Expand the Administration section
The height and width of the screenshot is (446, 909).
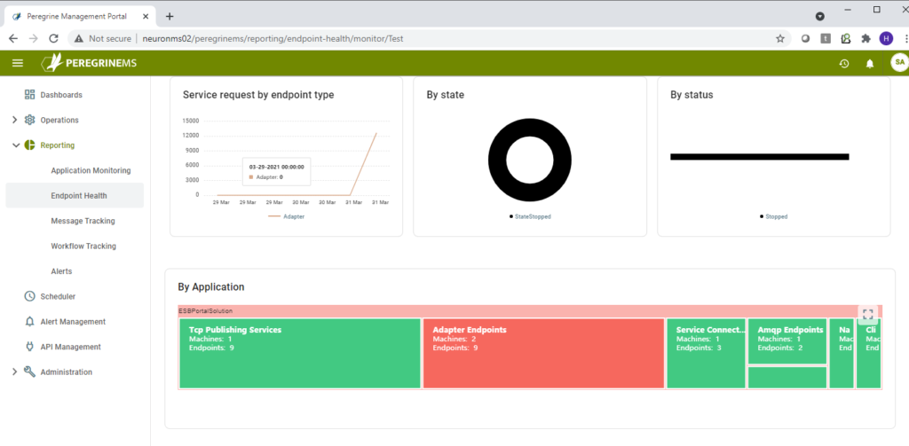pos(14,372)
